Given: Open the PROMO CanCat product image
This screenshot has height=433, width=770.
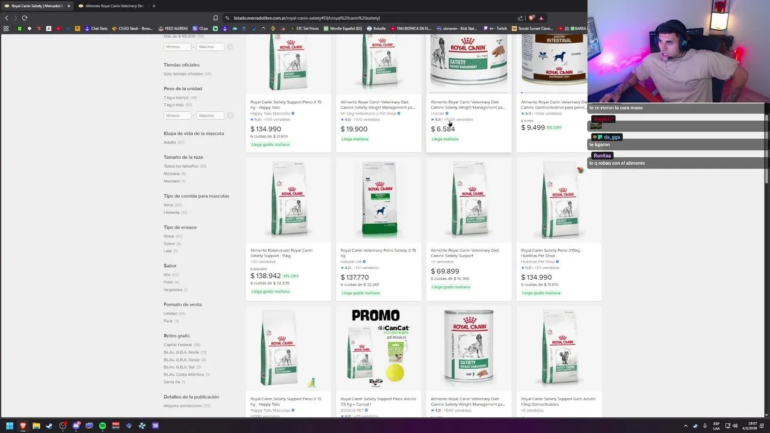Looking at the screenshot, I should [x=378, y=349].
